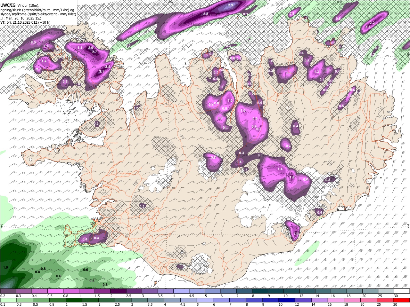Image resolution: width=410 pixels, height=307 pixels.
Task: Click the 'UWC/IG' title text
Action: (8, 5)
